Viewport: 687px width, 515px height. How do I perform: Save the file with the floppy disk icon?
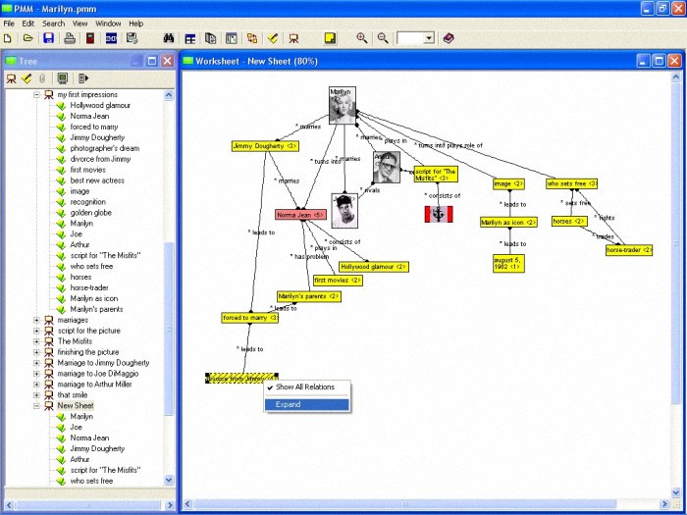point(49,38)
